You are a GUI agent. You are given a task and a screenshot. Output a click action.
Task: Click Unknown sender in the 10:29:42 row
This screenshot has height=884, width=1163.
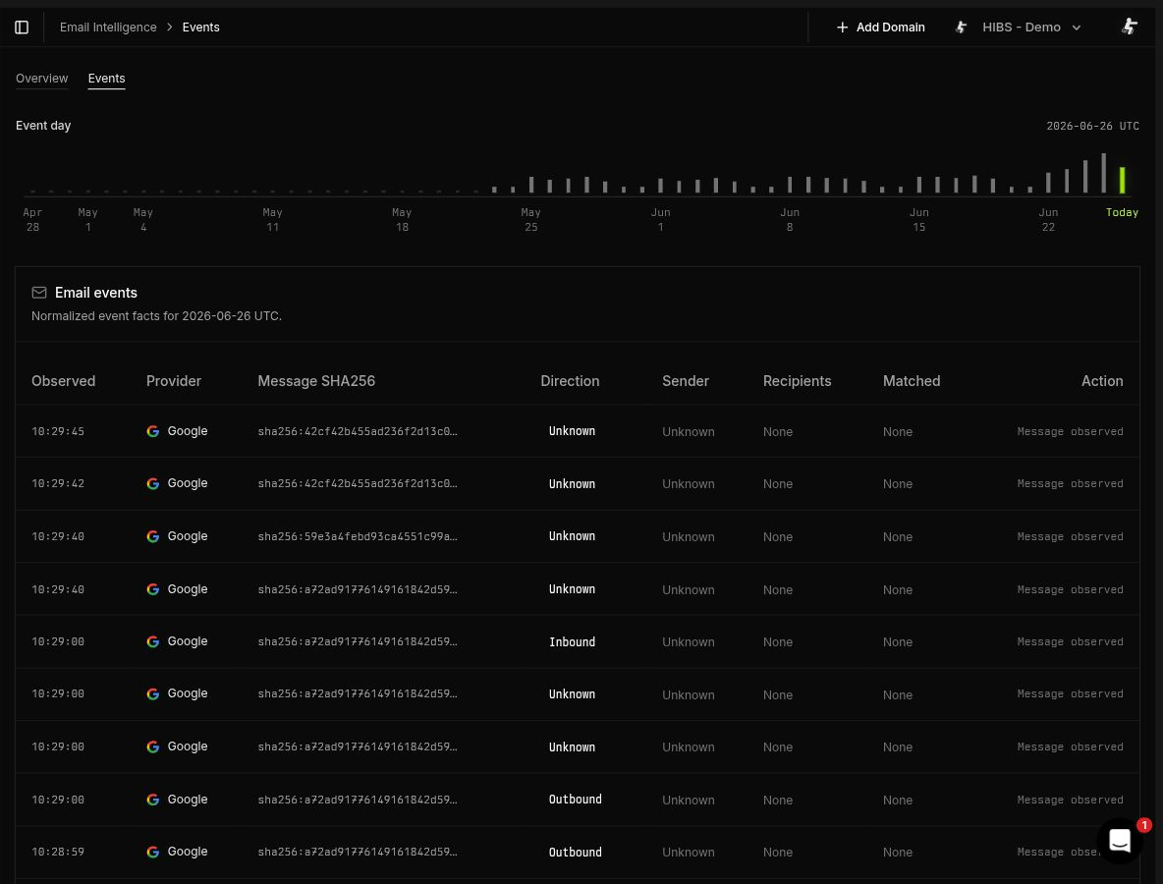pyautogui.click(x=689, y=484)
